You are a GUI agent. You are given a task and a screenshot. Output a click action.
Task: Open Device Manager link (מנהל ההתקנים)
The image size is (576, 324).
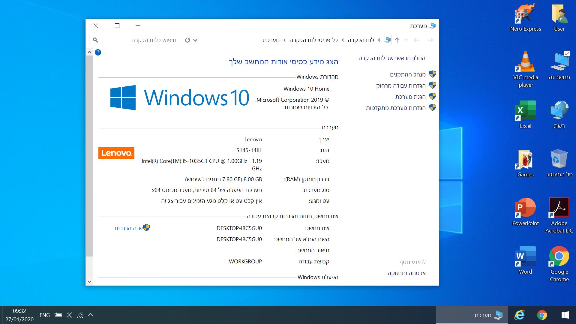[x=408, y=74]
